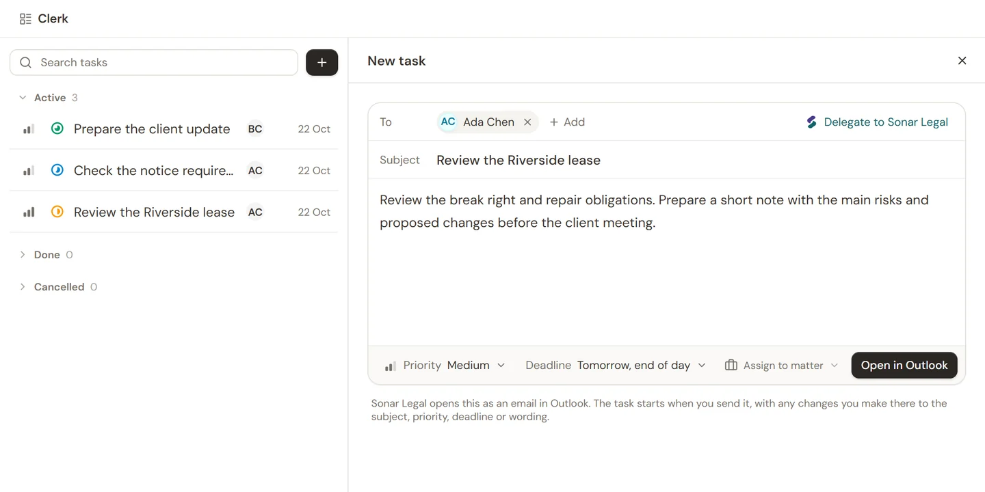The height and width of the screenshot is (492, 985).
Task: Expand the Done task group
Action: click(x=23, y=255)
